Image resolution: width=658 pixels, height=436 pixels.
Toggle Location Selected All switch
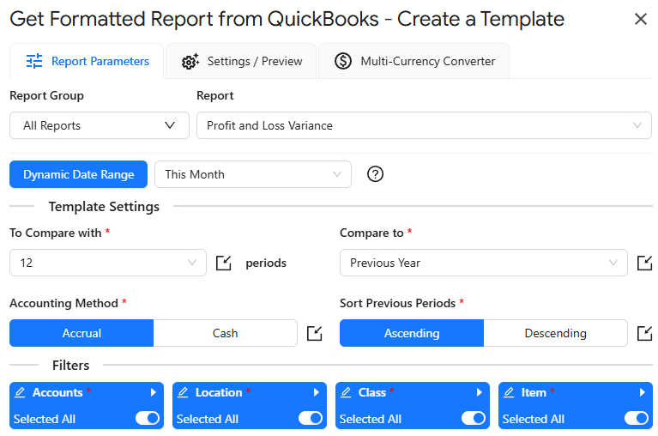pos(310,418)
